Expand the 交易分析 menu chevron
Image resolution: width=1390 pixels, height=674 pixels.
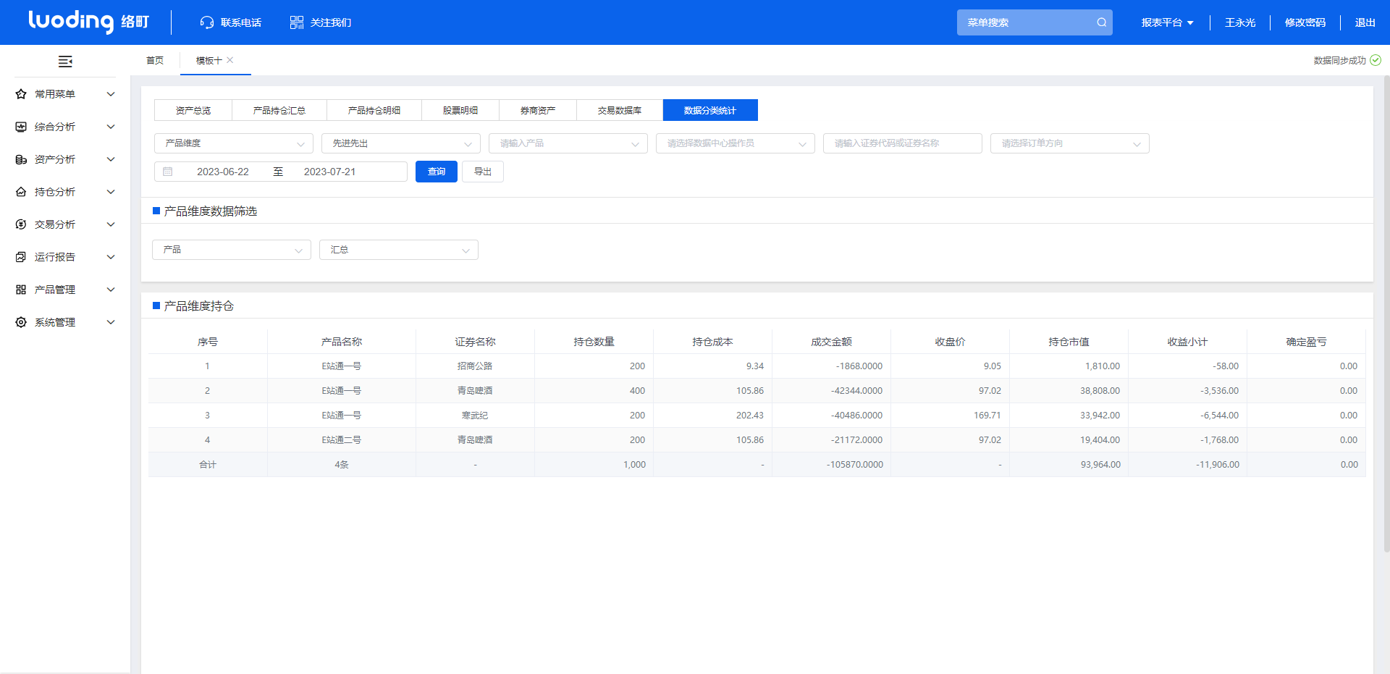(111, 224)
